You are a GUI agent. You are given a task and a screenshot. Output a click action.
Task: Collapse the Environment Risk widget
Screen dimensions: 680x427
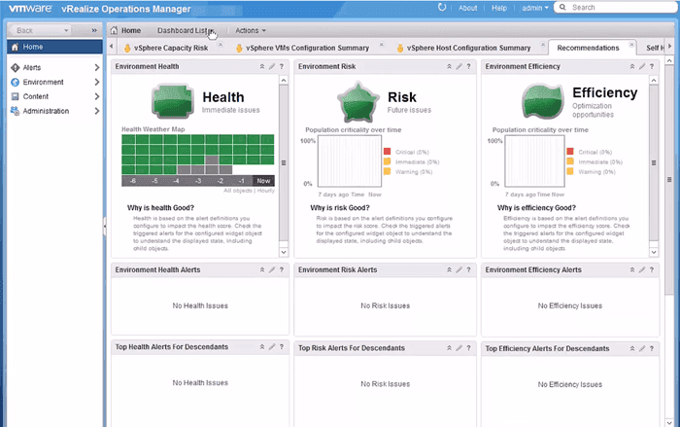point(449,66)
